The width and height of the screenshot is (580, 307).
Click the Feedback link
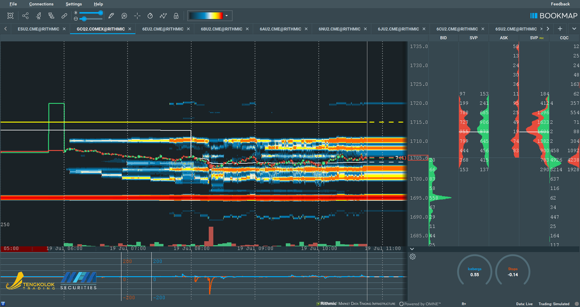click(560, 4)
